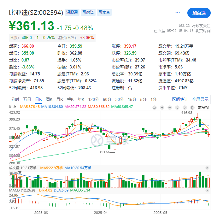This screenshot has height=218, width=217.
Task: Open 全屏显示 fullscreen chart
Action: [x=200, y=99]
